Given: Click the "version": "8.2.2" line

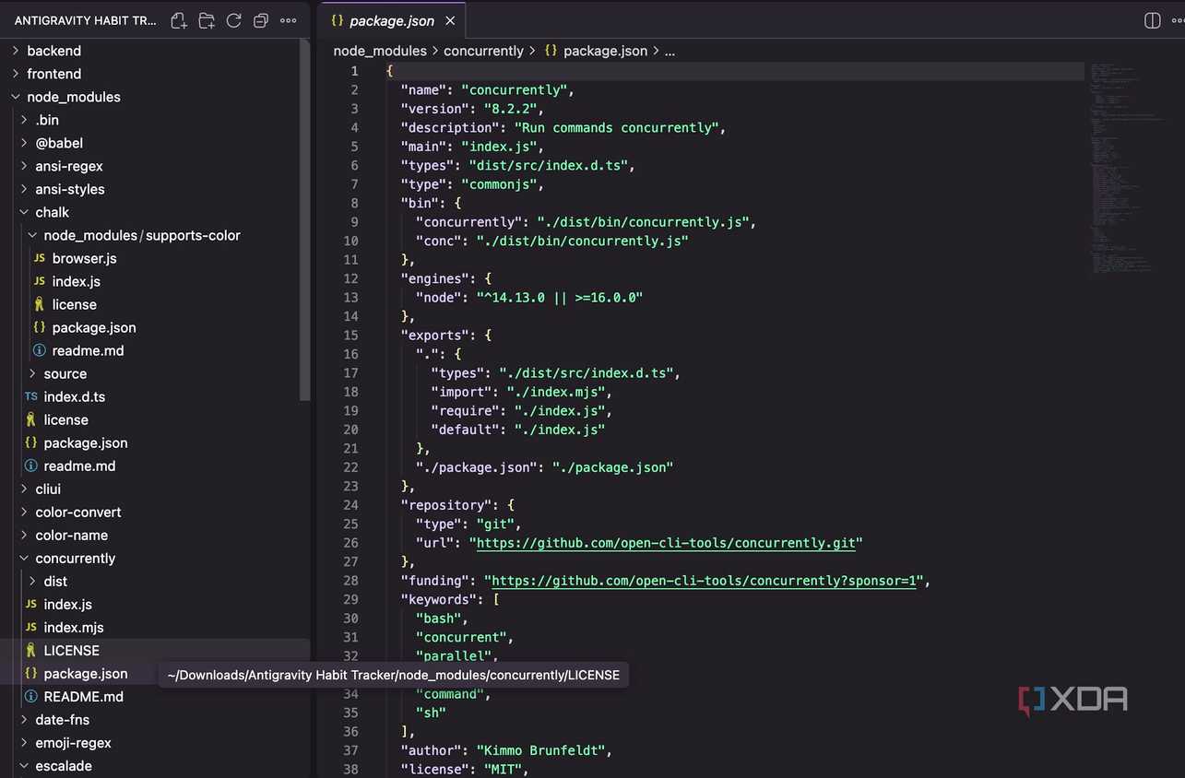Looking at the screenshot, I should (472, 109).
